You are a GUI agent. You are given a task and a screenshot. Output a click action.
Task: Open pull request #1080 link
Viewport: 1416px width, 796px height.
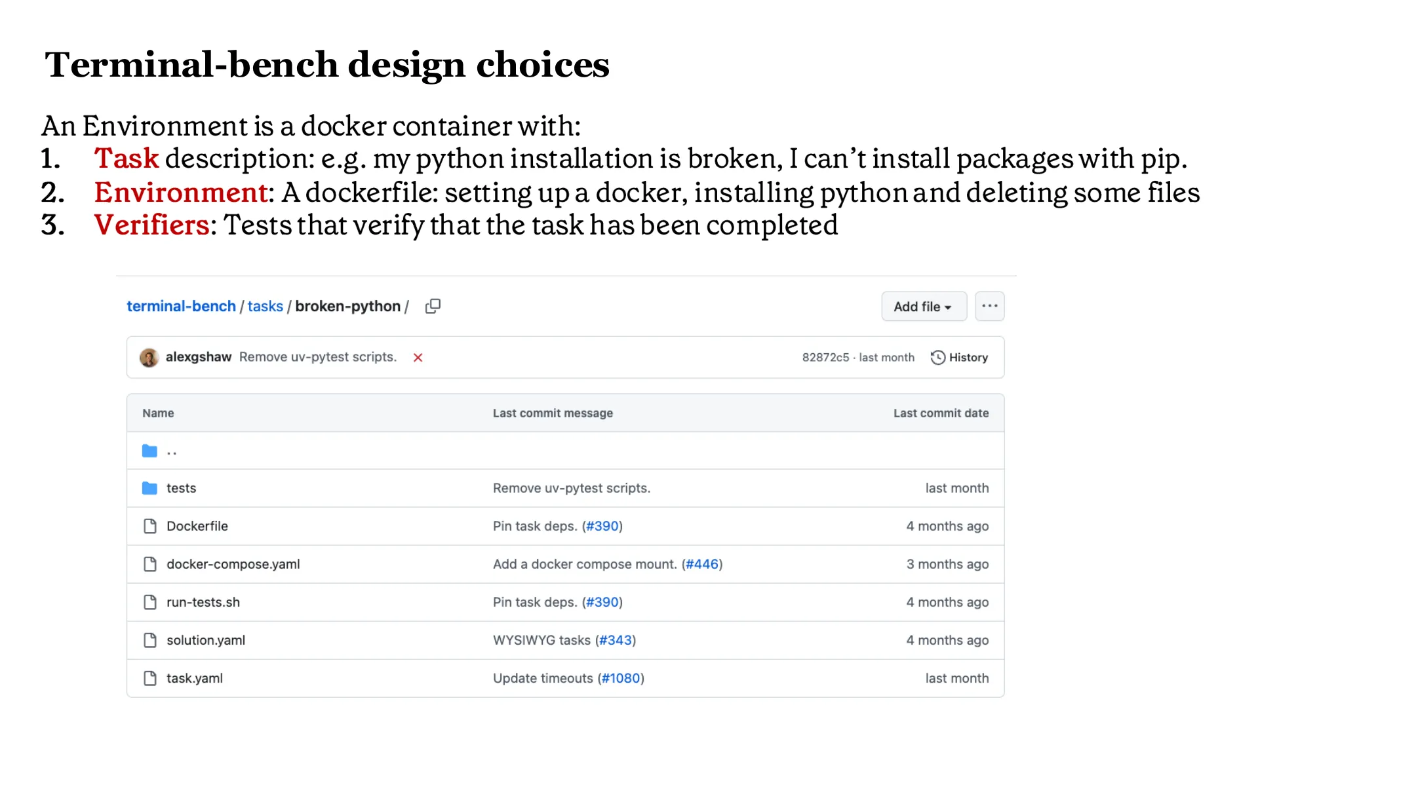621,678
